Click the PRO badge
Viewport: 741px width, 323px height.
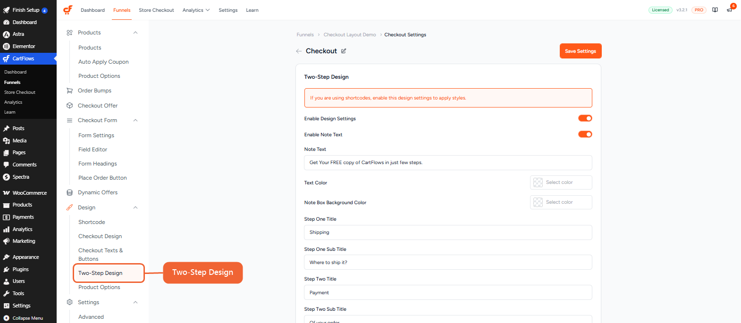(699, 10)
